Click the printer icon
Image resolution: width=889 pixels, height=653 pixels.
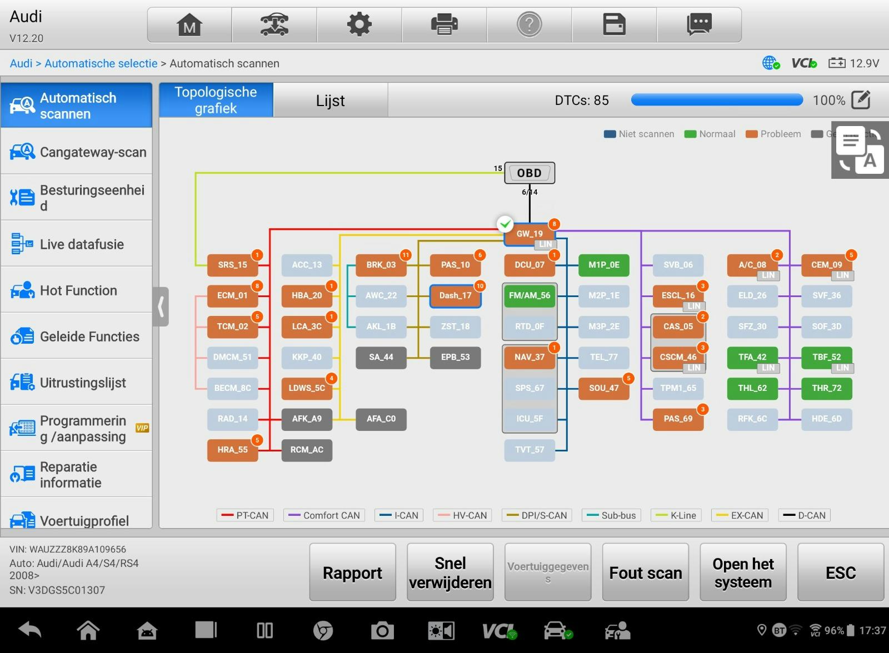[444, 25]
